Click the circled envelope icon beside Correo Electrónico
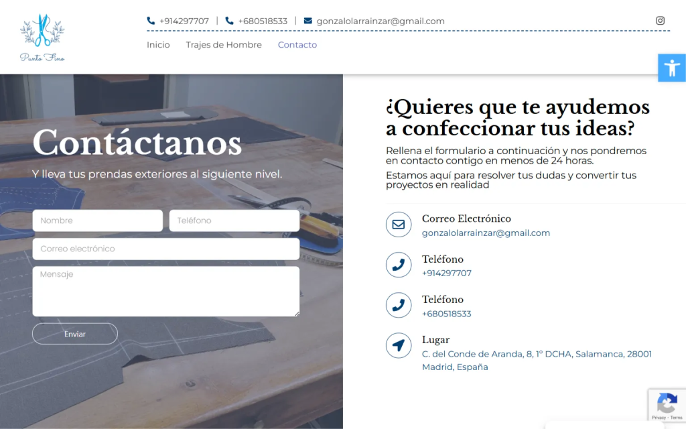The width and height of the screenshot is (686, 429). [x=399, y=224]
